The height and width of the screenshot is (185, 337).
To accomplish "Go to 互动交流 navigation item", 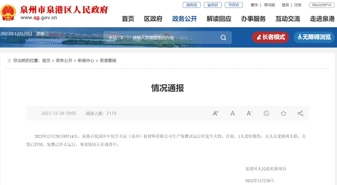I will coord(288,19).
